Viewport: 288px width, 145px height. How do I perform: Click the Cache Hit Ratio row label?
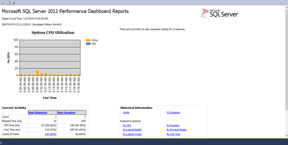[x=11, y=134]
